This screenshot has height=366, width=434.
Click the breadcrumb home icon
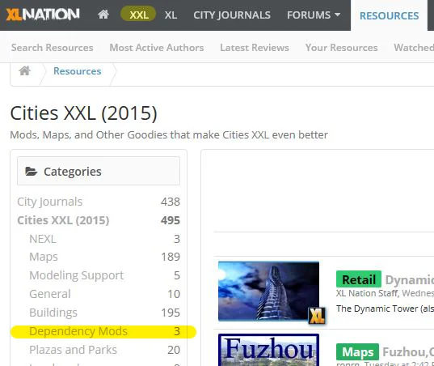tap(24, 70)
